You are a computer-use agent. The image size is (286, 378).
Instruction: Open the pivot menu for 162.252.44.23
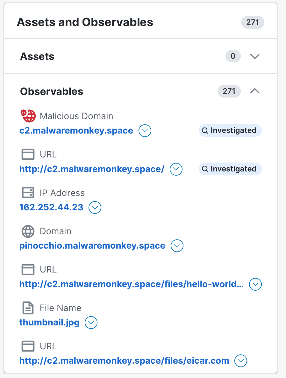point(95,207)
